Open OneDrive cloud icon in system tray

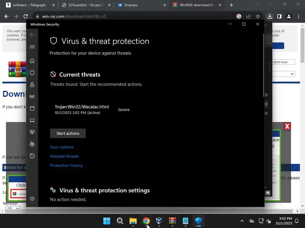pyautogui.click(x=252, y=221)
